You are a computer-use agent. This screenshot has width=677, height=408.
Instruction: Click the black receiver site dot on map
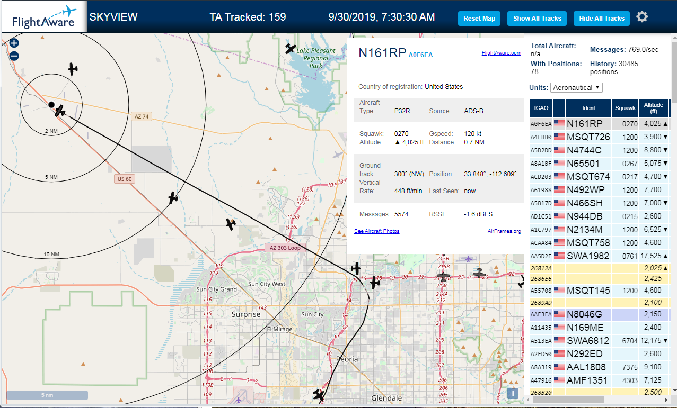tap(51, 105)
